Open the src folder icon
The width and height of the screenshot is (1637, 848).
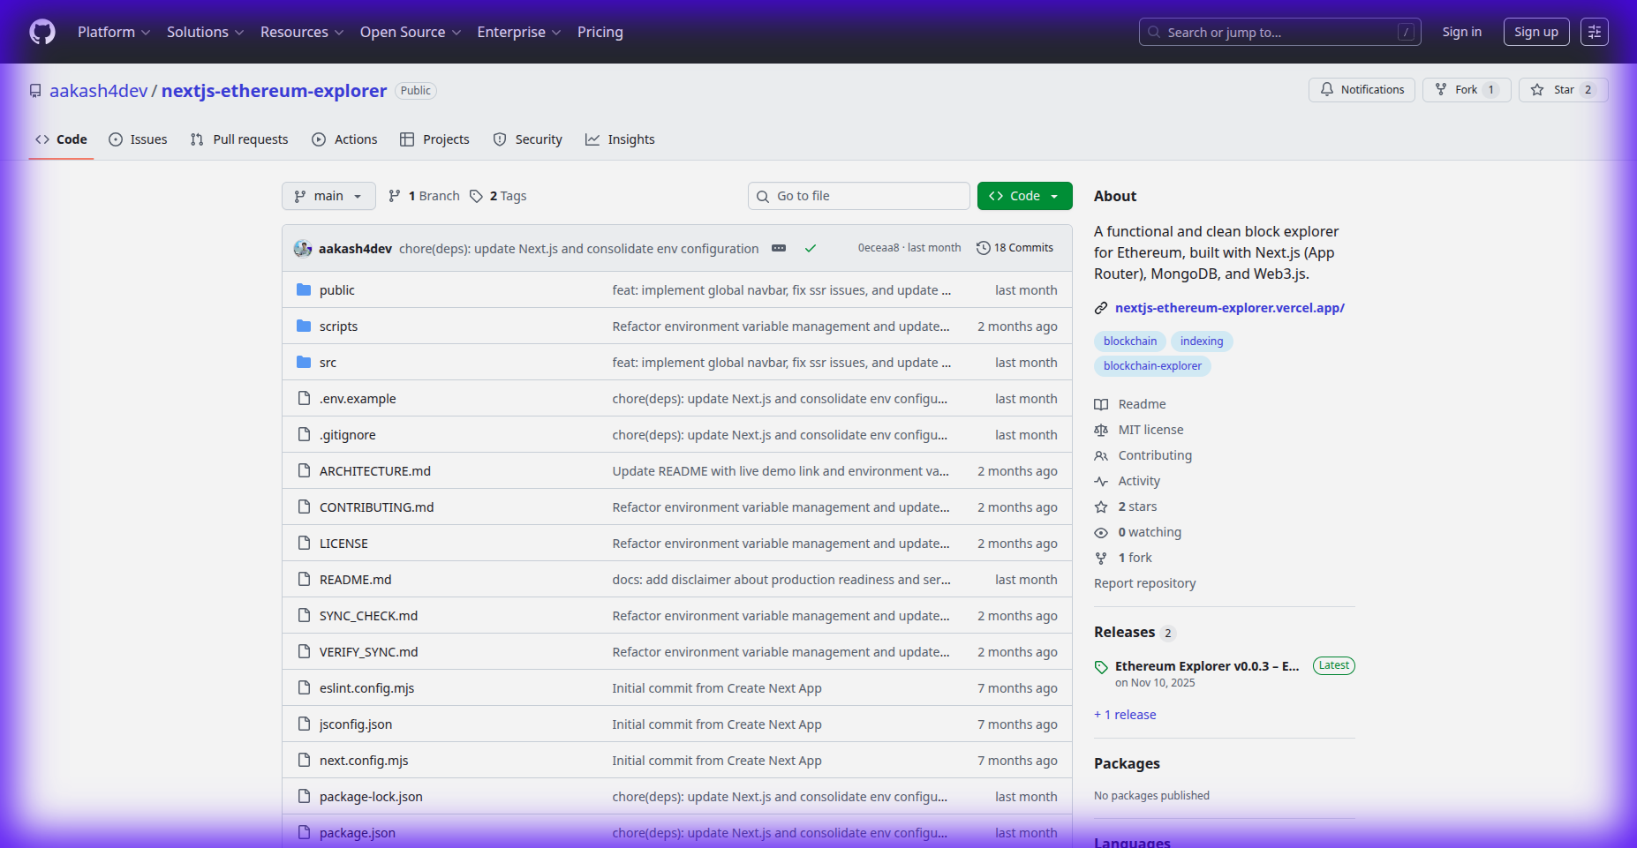pyautogui.click(x=303, y=362)
